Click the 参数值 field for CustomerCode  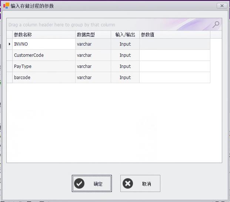pos(175,55)
